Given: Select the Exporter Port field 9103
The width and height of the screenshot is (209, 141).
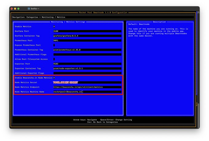Looking at the screenshot, I should pyautogui.click(x=87, y=64).
